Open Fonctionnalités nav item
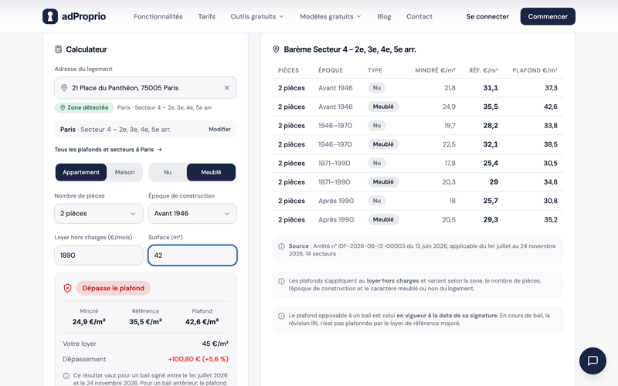This screenshot has height=386, width=618. click(x=158, y=16)
